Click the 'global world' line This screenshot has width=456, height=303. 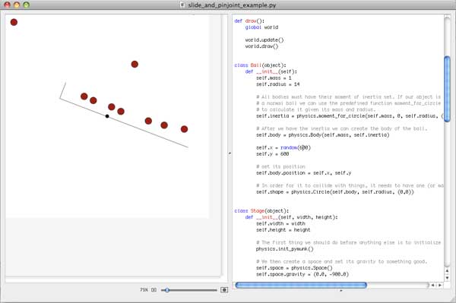coord(261,27)
